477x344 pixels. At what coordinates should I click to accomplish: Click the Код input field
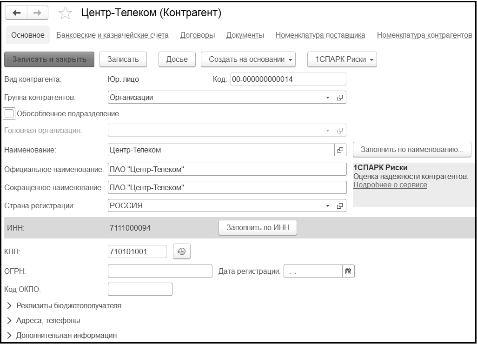(288, 79)
